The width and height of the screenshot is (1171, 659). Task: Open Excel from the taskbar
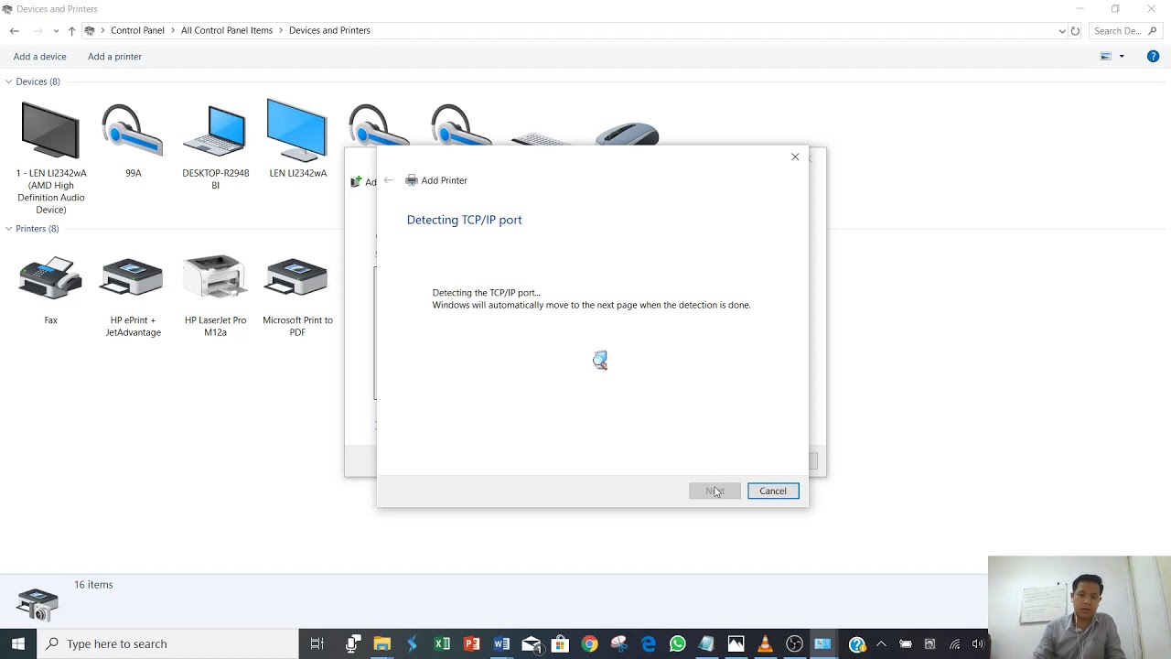pyautogui.click(x=442, y=643)
